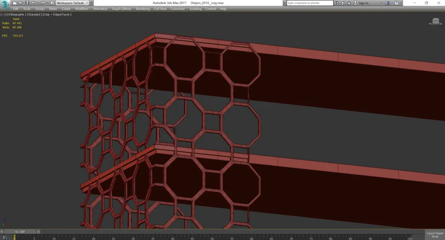Image resolution: width=445 pixels, height=240 pixels.
Task: Open the Animation menu
Action: tap(100, 9)
